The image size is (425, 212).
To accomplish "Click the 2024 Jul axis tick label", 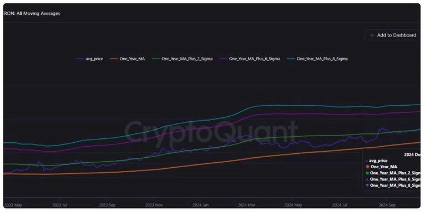I will (341, 205).
